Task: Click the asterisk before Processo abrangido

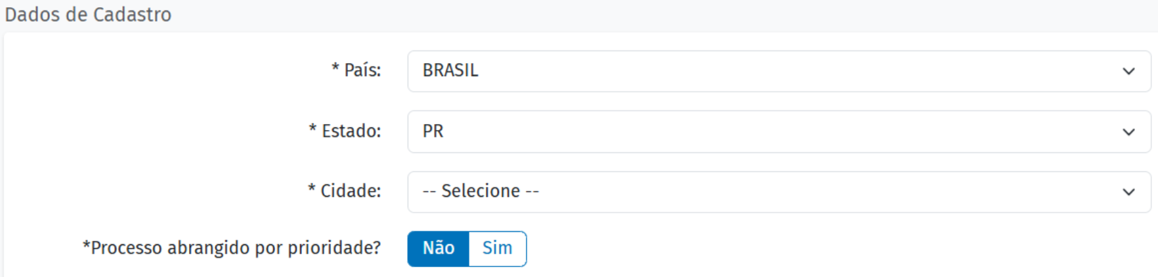Action: point(86,245)
